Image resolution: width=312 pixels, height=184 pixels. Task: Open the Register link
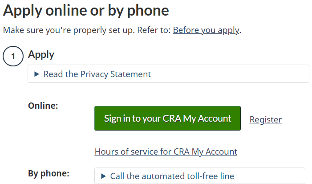pos(266,119)
